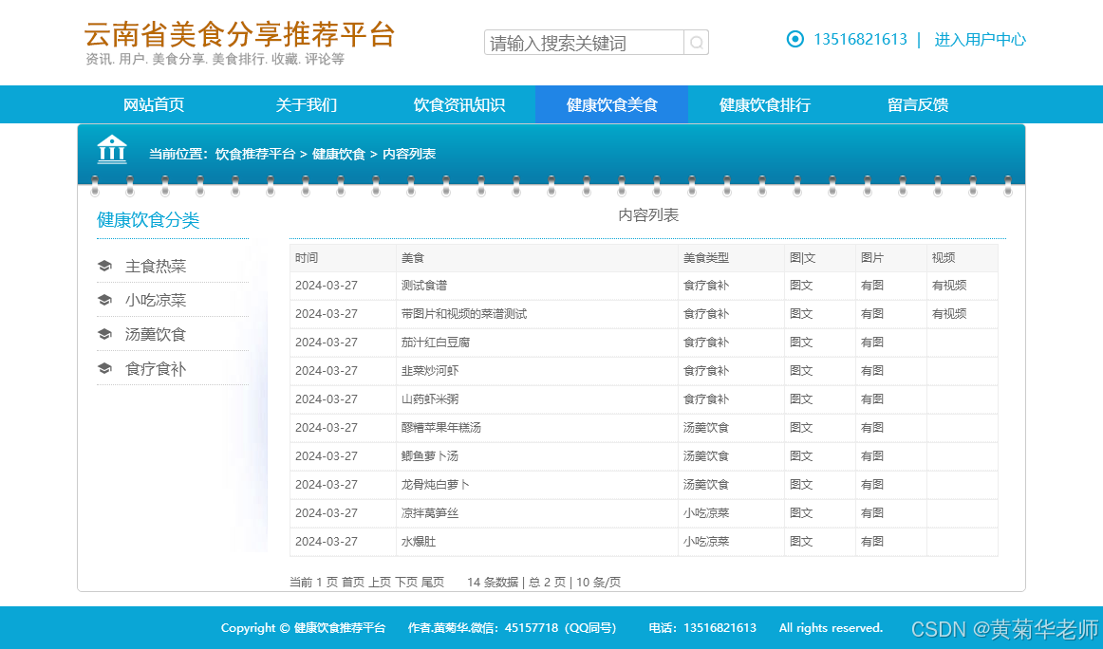Image resolution: width=1103 pixels, height=649 pixels.
Task: Open the 健康饮食排行 section
Action: pos(764,104)
